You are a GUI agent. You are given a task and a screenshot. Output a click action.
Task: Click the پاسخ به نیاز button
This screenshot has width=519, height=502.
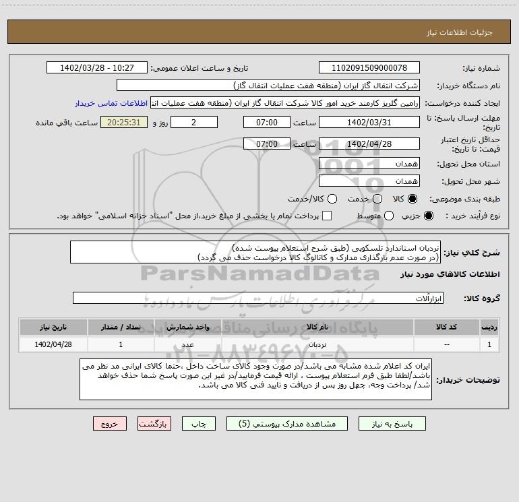392,424
